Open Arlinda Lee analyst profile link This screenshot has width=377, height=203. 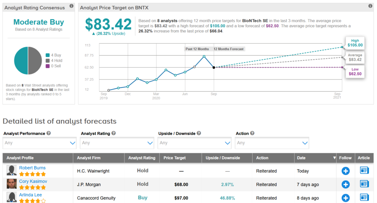click(30, 195)
